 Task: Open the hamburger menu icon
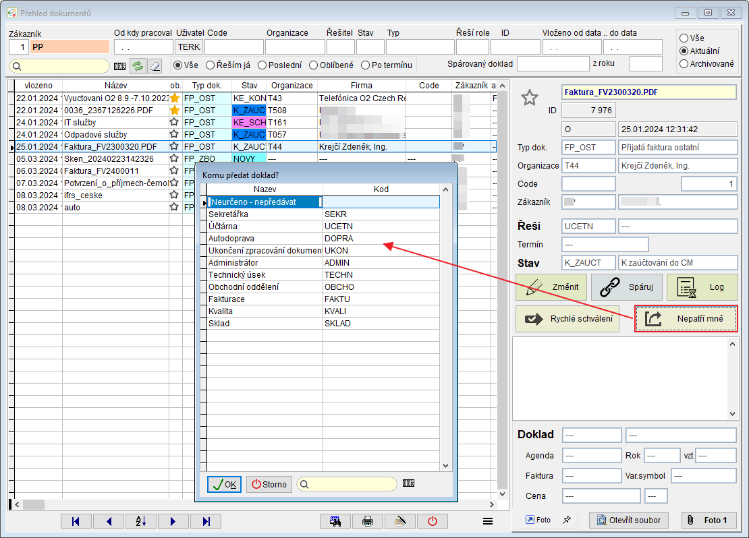[488, 521]
